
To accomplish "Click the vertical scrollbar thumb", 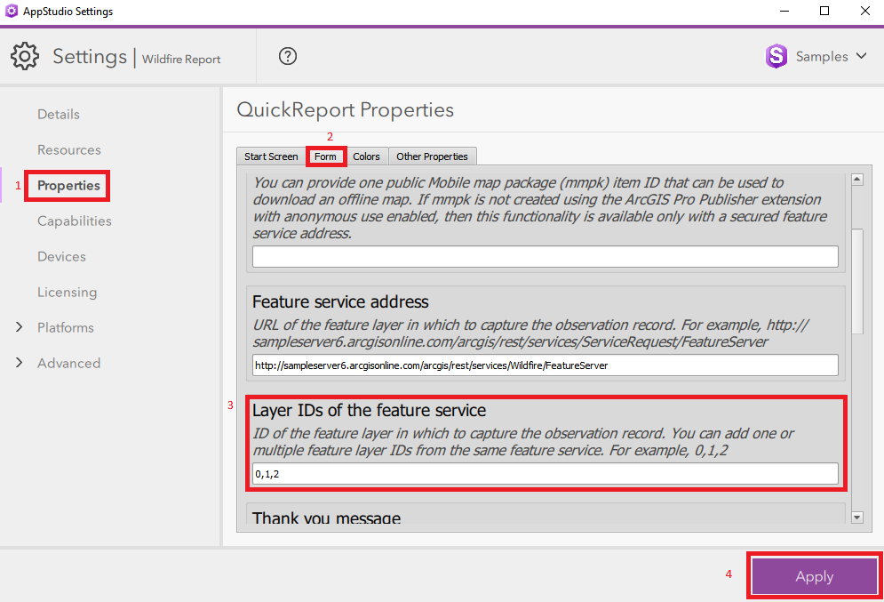I will pyautogui.click(x=857, y=281).
